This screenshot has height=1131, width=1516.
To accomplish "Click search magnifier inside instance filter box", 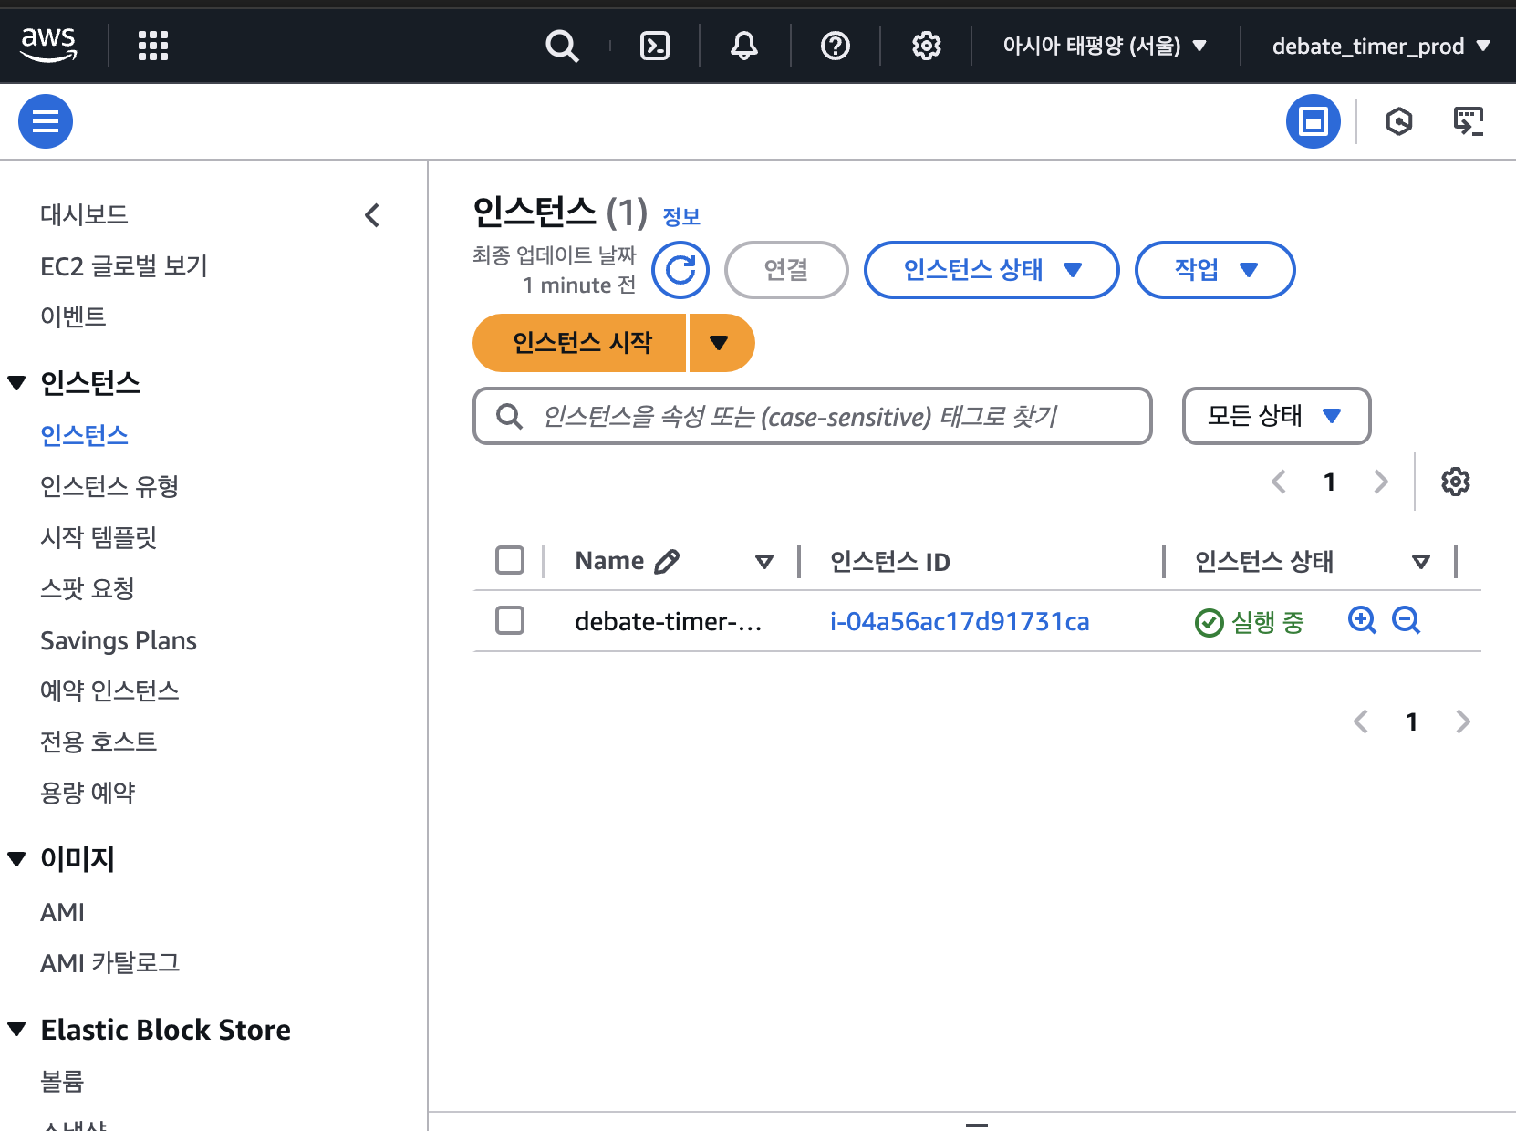I will [509, 417].
